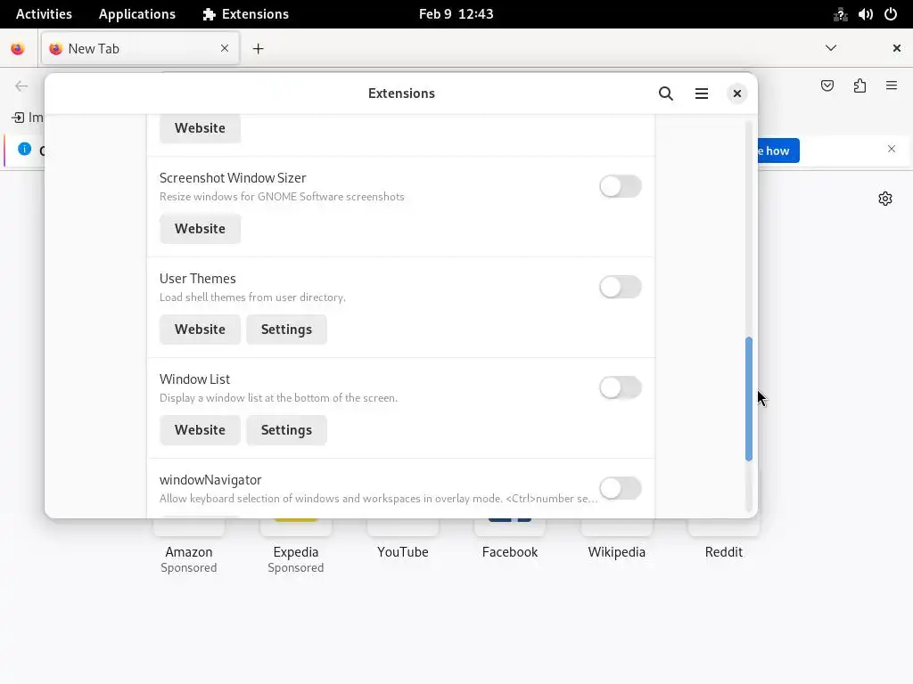Image resolution: width=913 pixels, height=684 pixels.
Task: Open search in Extensions window
Action: tap(665, 94)
